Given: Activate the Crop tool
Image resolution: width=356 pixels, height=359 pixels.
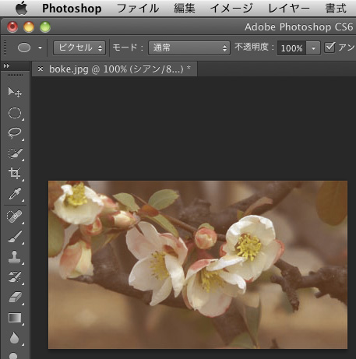Looking at the screenshot, I should 15,173.
